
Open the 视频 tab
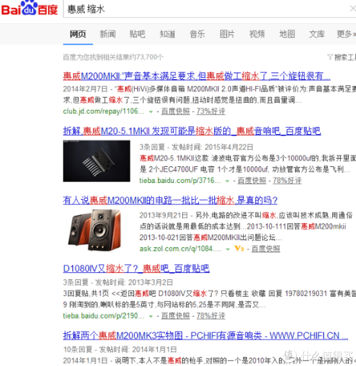(257, 34)
